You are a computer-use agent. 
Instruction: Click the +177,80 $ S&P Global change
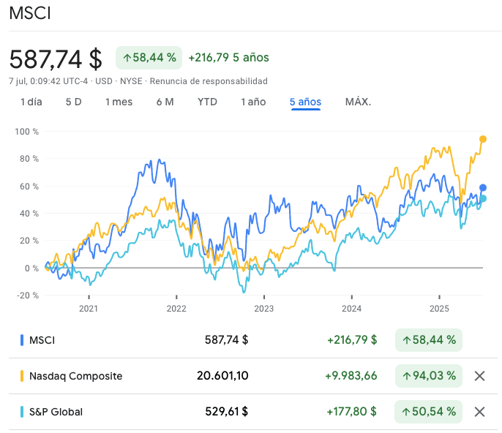point(351,412)
